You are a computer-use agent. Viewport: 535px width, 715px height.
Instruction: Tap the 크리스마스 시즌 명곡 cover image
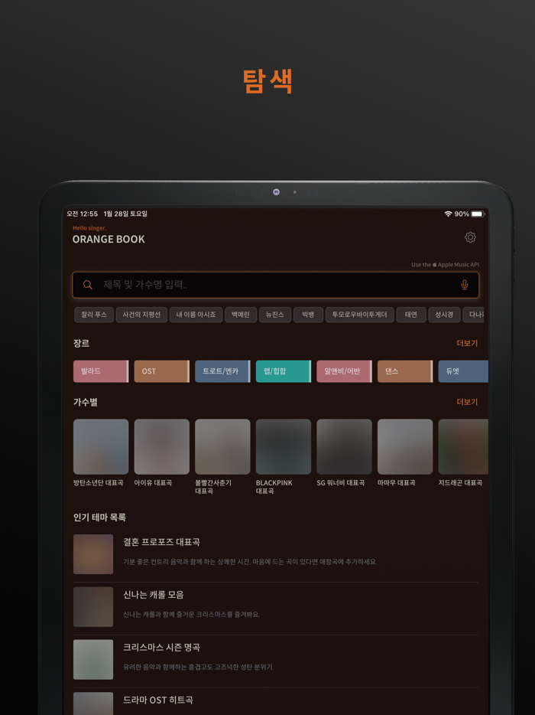(x=93, y=659)
